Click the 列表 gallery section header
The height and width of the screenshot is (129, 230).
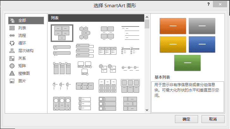pyautogui.click(x=96, y=18)
